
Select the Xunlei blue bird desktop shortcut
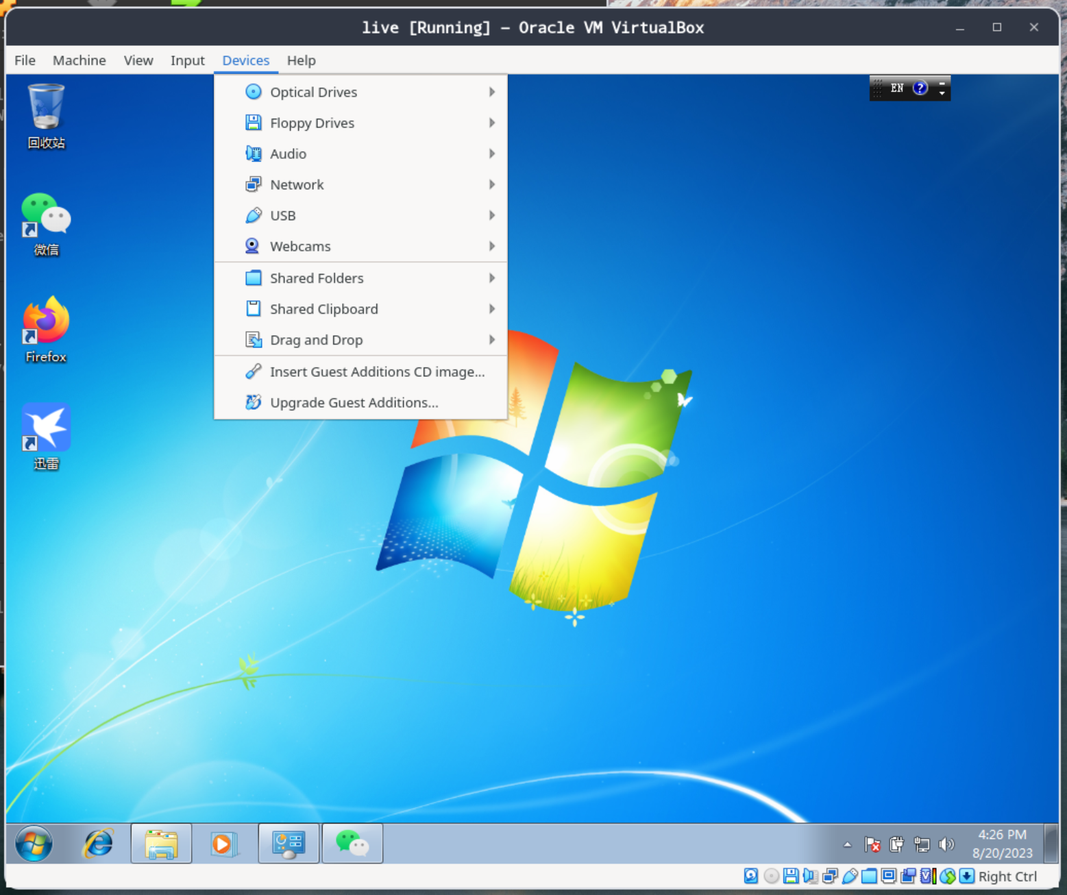coord(46,437)
